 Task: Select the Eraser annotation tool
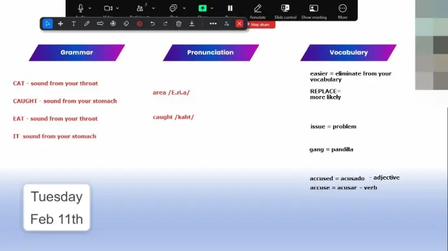pyautogui.click(x=127, y=24)
